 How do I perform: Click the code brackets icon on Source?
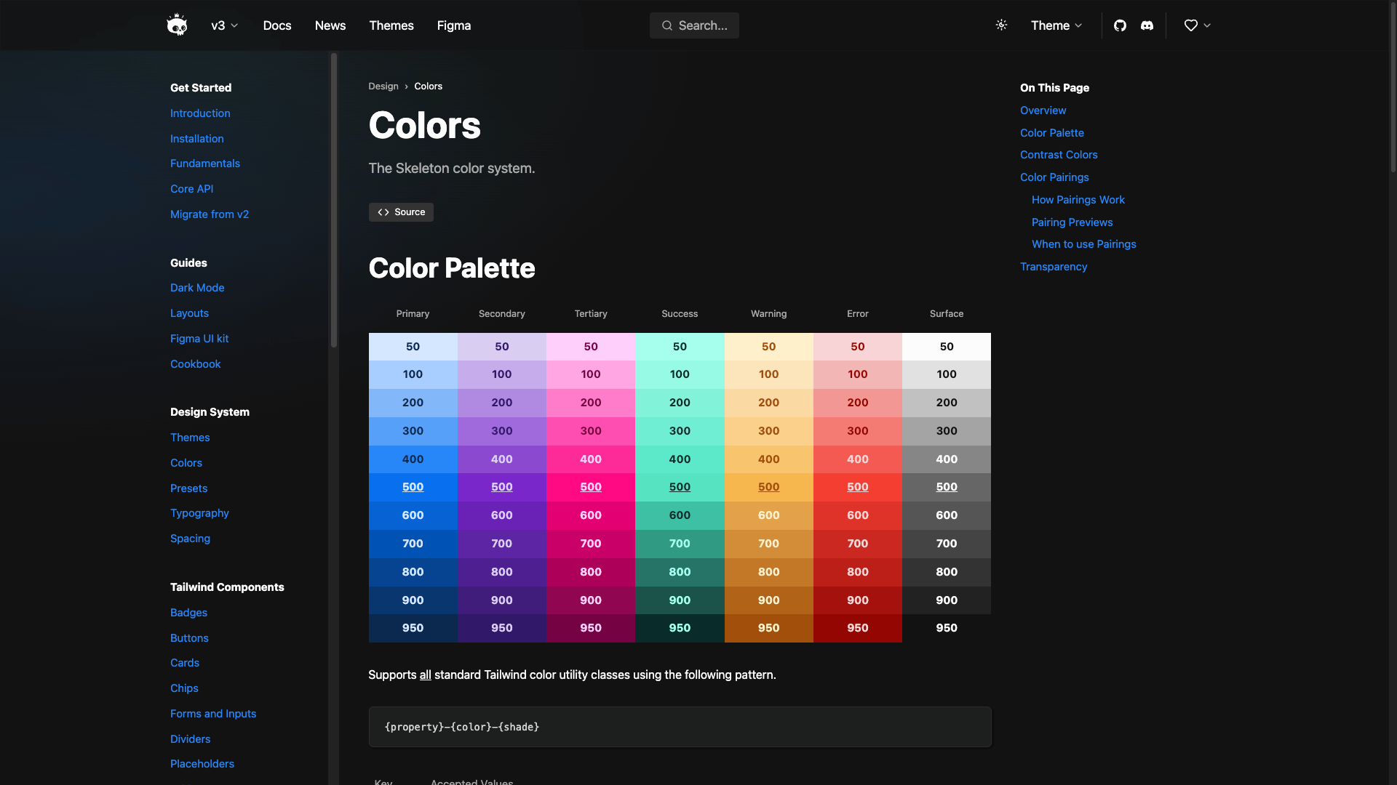383,212
